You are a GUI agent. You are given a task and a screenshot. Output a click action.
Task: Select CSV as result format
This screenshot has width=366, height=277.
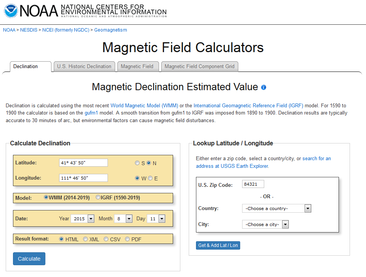click(106, 239)
